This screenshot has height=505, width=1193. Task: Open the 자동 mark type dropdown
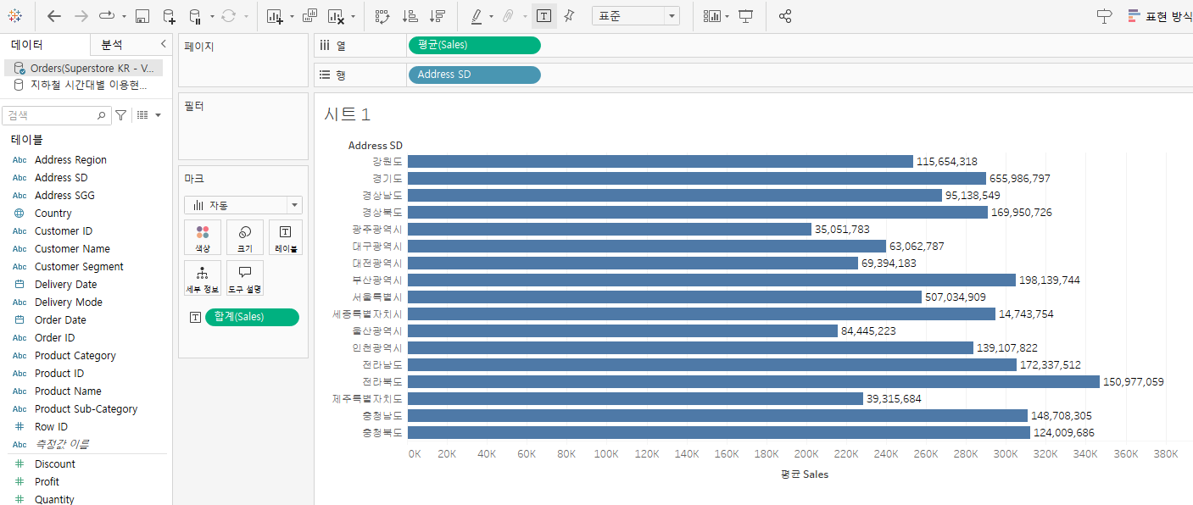pos(243,205)
